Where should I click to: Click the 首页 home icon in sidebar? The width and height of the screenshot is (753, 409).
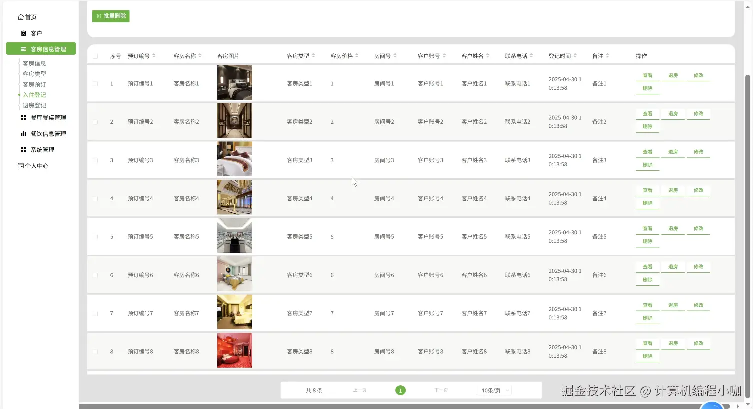tap(21, 17)
